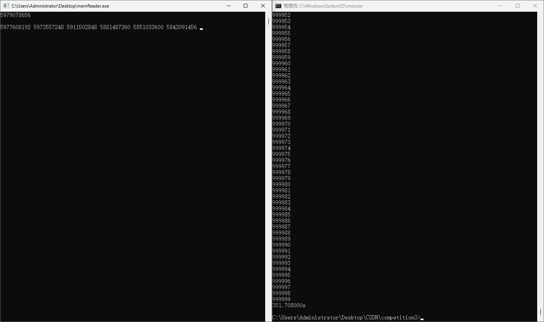Viewport: 544px width, 322px height.
Task: Click output line 999955 in cmd
Action: 281,33
